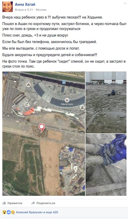Open Алексей Крапухин и еще 420 reactions list
128x219 pixels.
pyautogui.click(x=37, y=212)
